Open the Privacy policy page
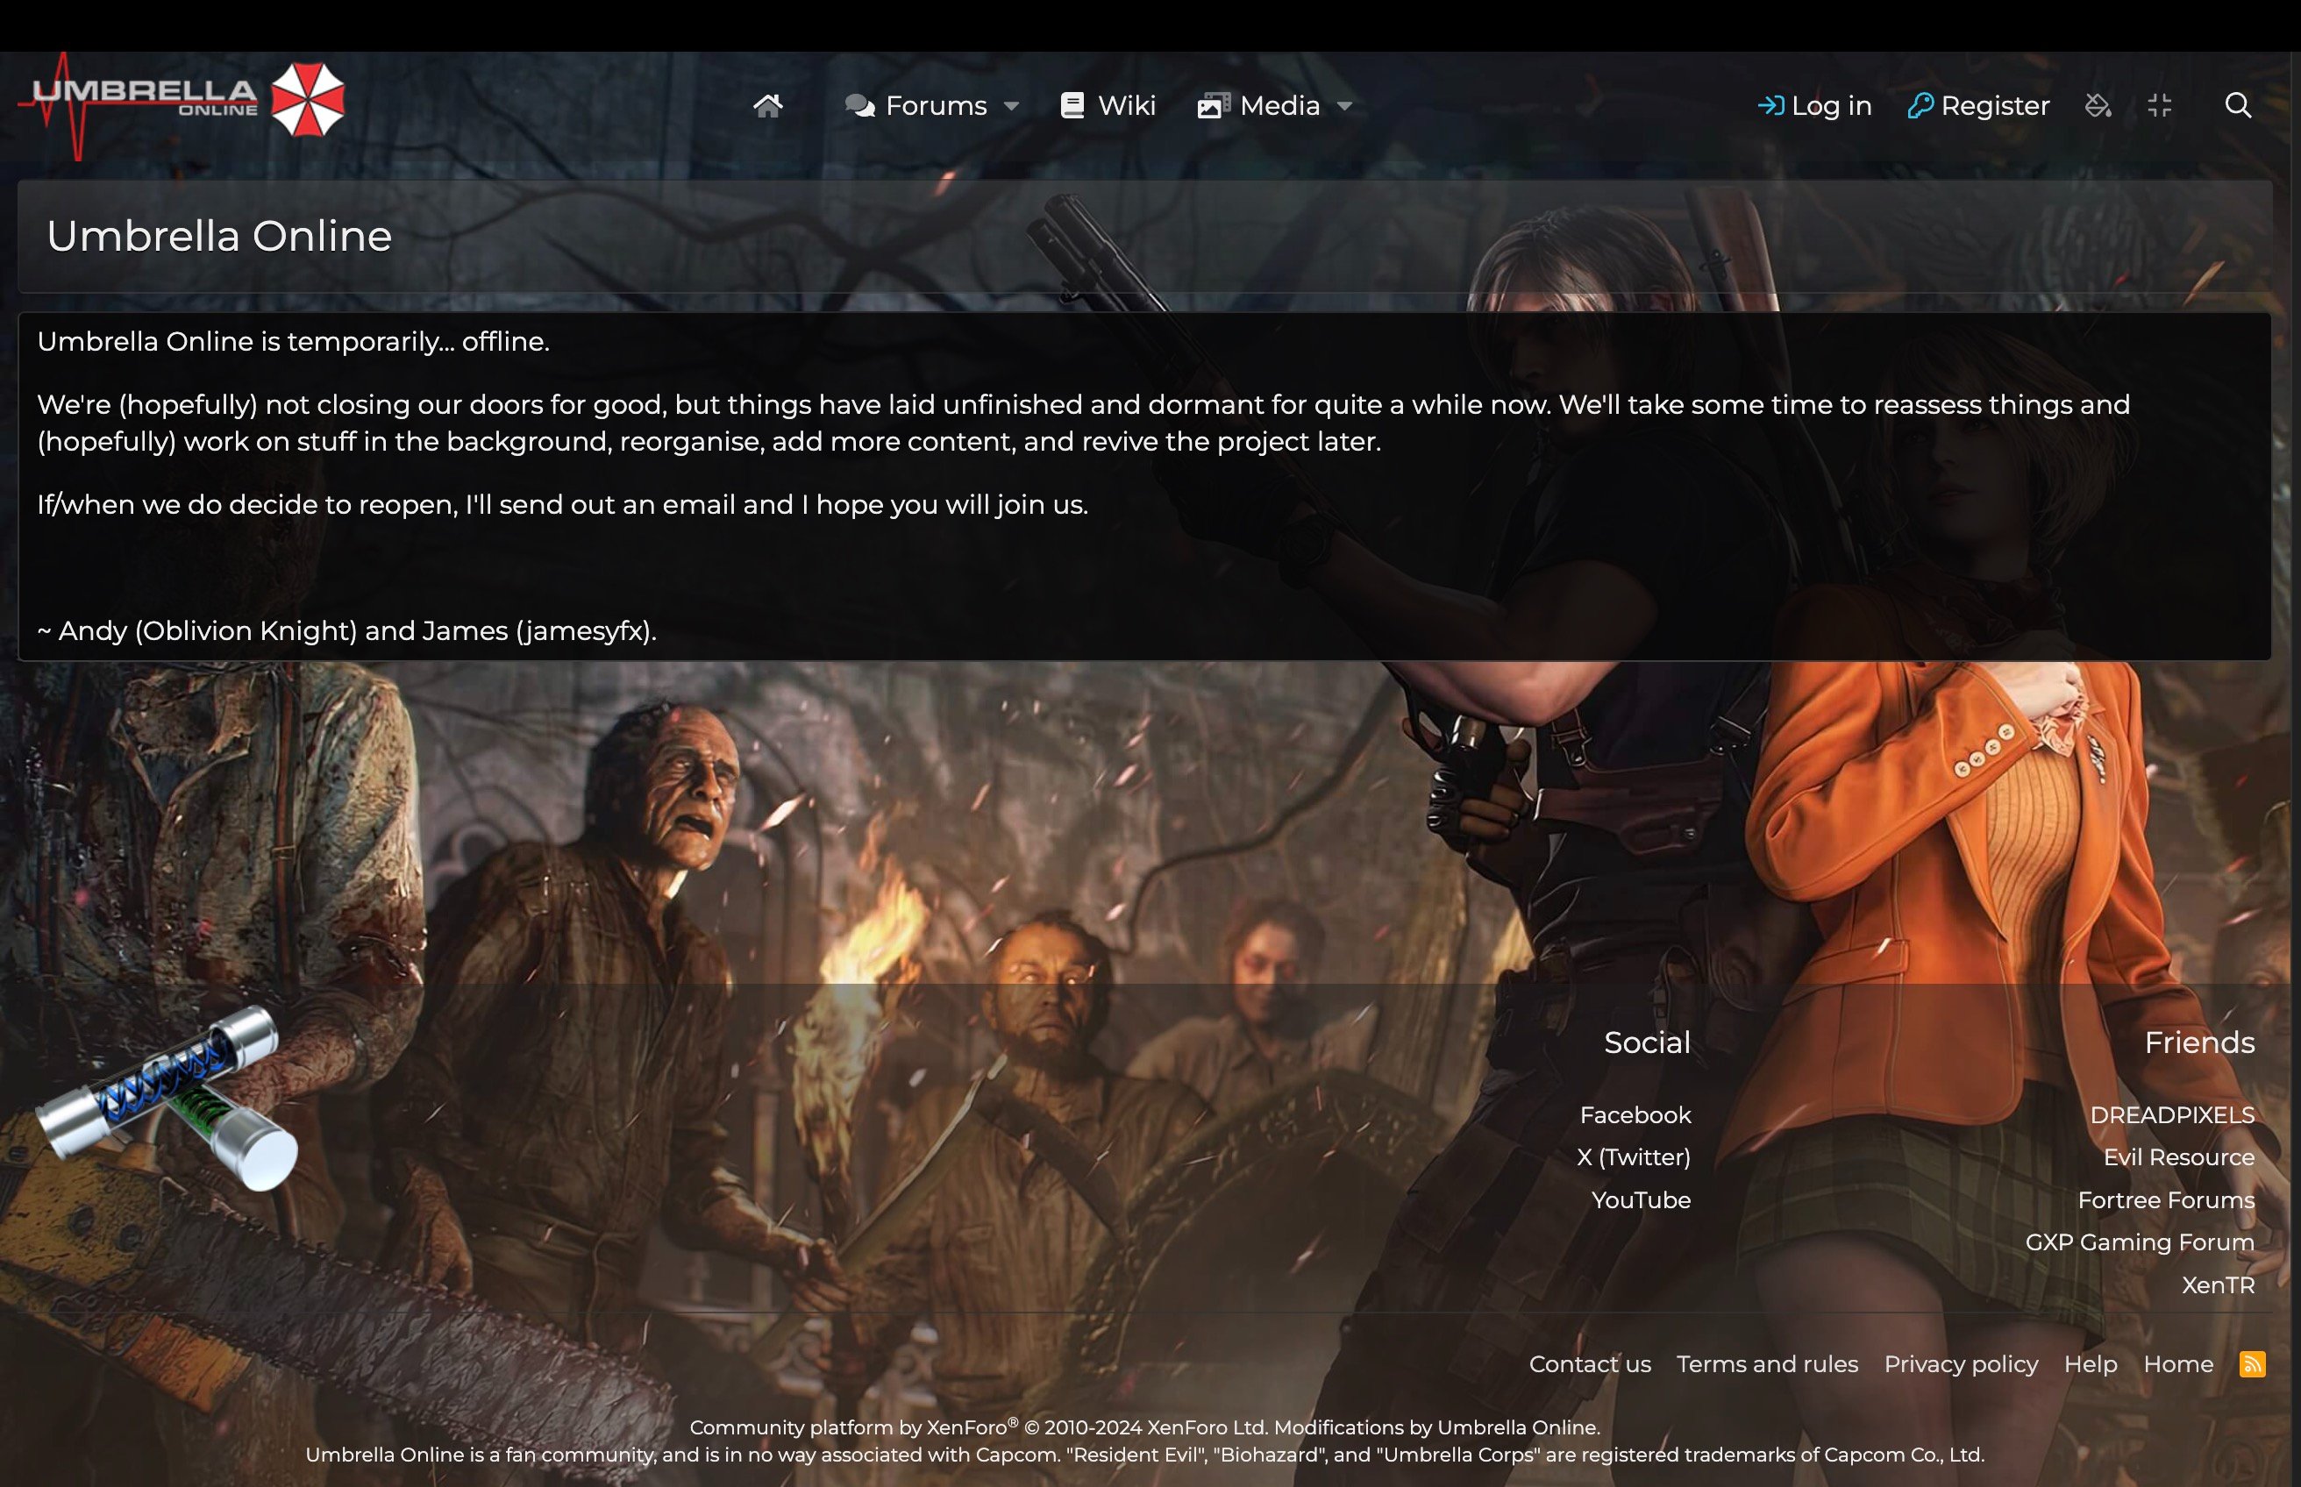The height and width of the screenshot is (1487, 2301). pyautogui.click(x=1961, y=1364)
